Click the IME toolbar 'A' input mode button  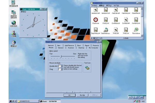coord(130,98)
